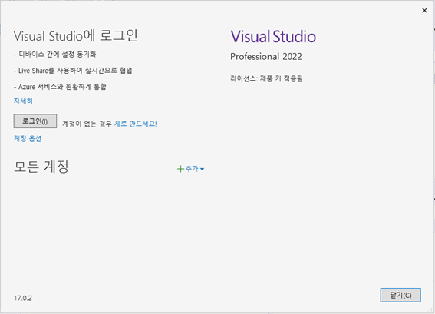
Task: Click the purple Visual Studio logo text
Action: click(273, 37)
